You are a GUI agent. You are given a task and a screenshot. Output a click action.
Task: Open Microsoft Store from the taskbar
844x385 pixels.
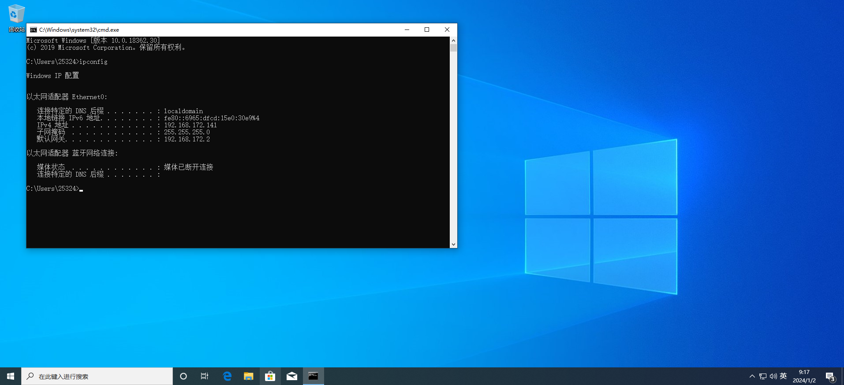270,376
